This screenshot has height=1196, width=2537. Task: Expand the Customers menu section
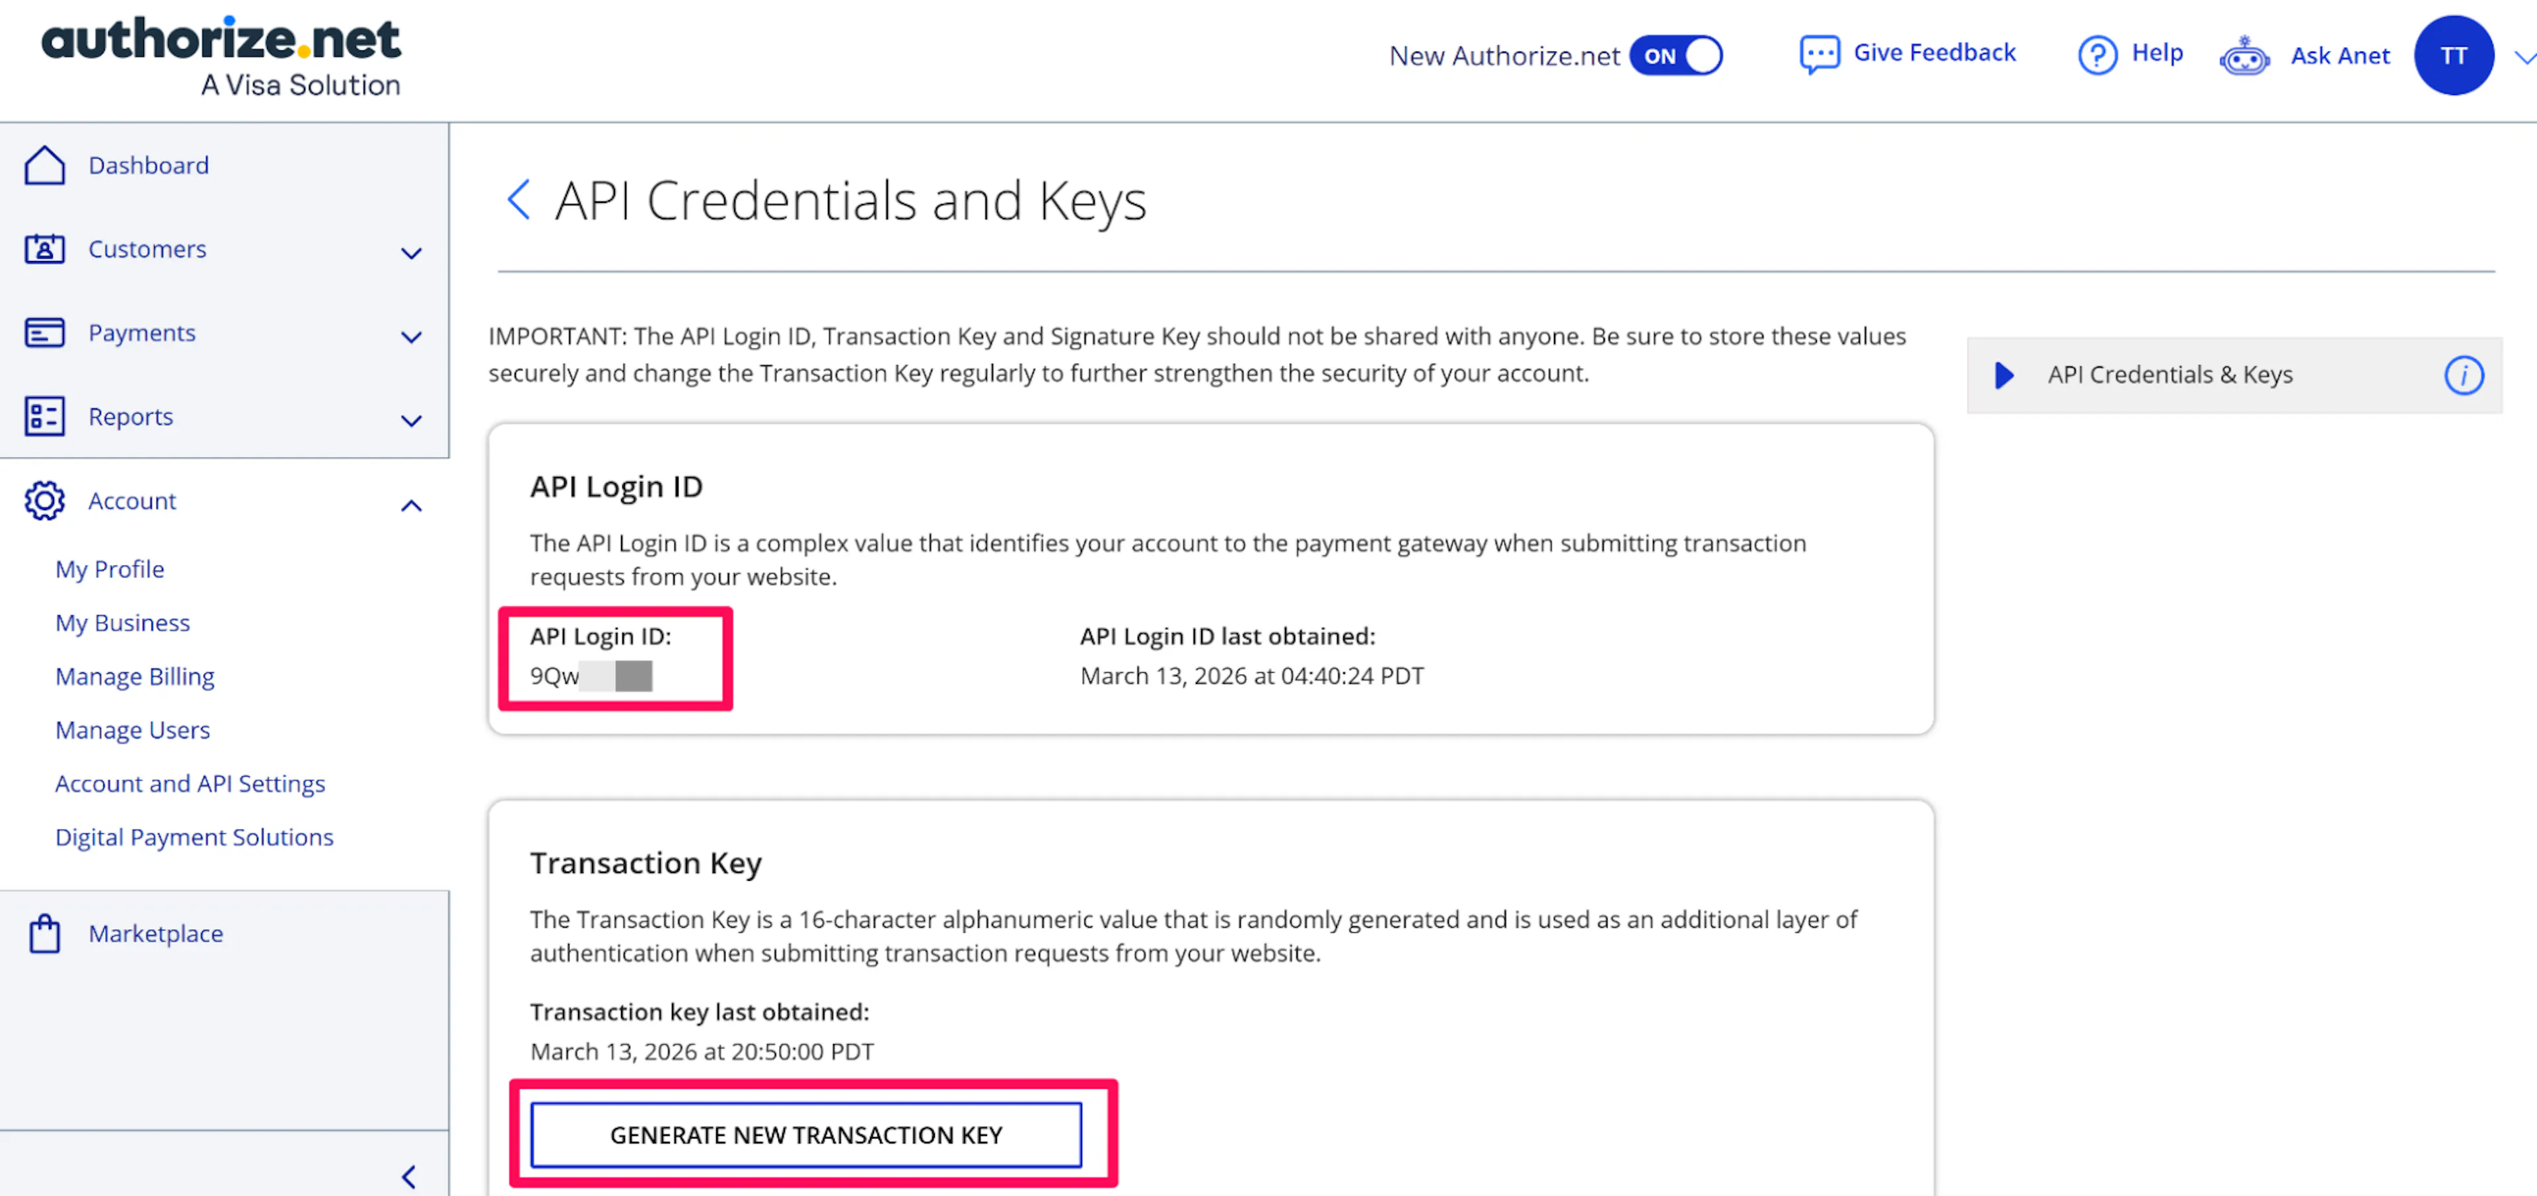click(412, 253)
